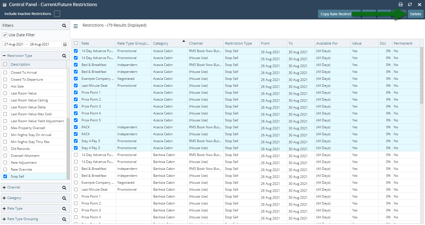Check the Min Nights Stay On Arrival filter
This screenshot has height=225, width=425.
[5, 135]
